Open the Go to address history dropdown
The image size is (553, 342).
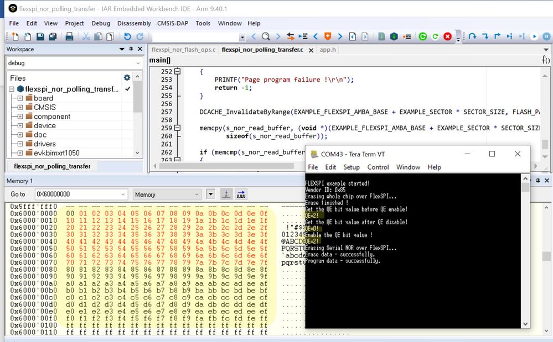point(123,194)
